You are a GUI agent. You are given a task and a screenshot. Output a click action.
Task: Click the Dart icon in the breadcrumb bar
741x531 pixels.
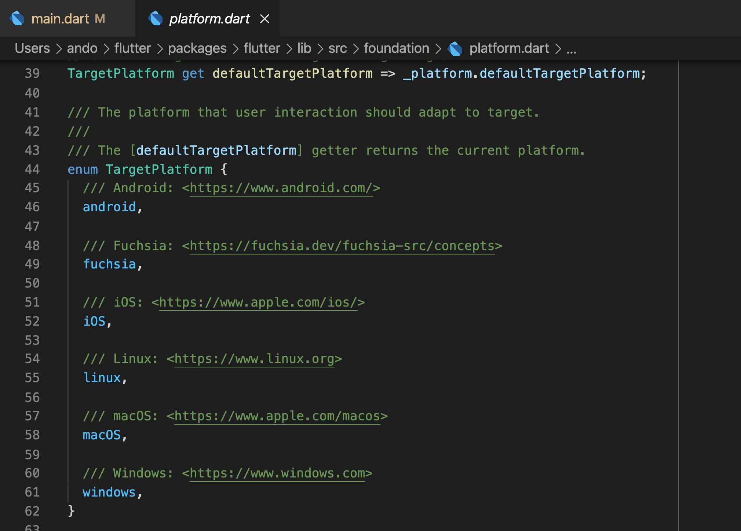click(455, 48)
